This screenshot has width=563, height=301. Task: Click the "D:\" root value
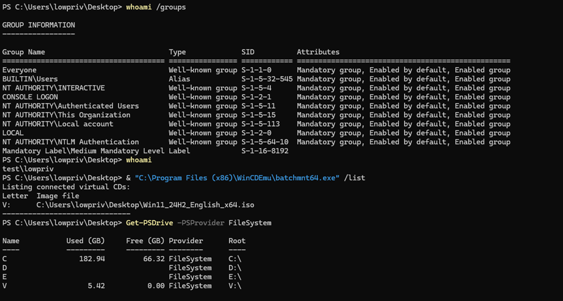(235, 268)
